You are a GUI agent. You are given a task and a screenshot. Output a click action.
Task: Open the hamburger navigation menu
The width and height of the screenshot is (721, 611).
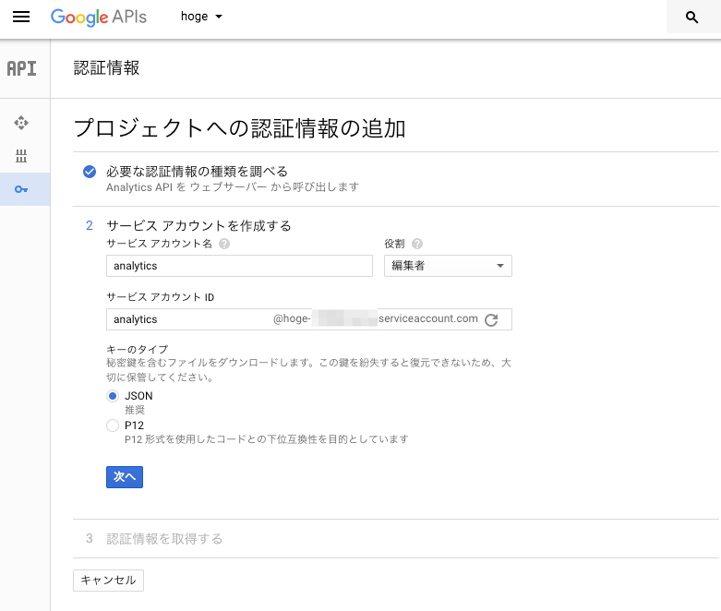(x=21, y=17)
